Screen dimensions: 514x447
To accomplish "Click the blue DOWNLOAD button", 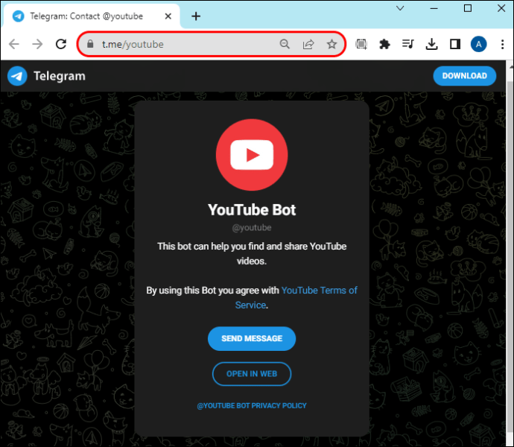I will 464,75.
